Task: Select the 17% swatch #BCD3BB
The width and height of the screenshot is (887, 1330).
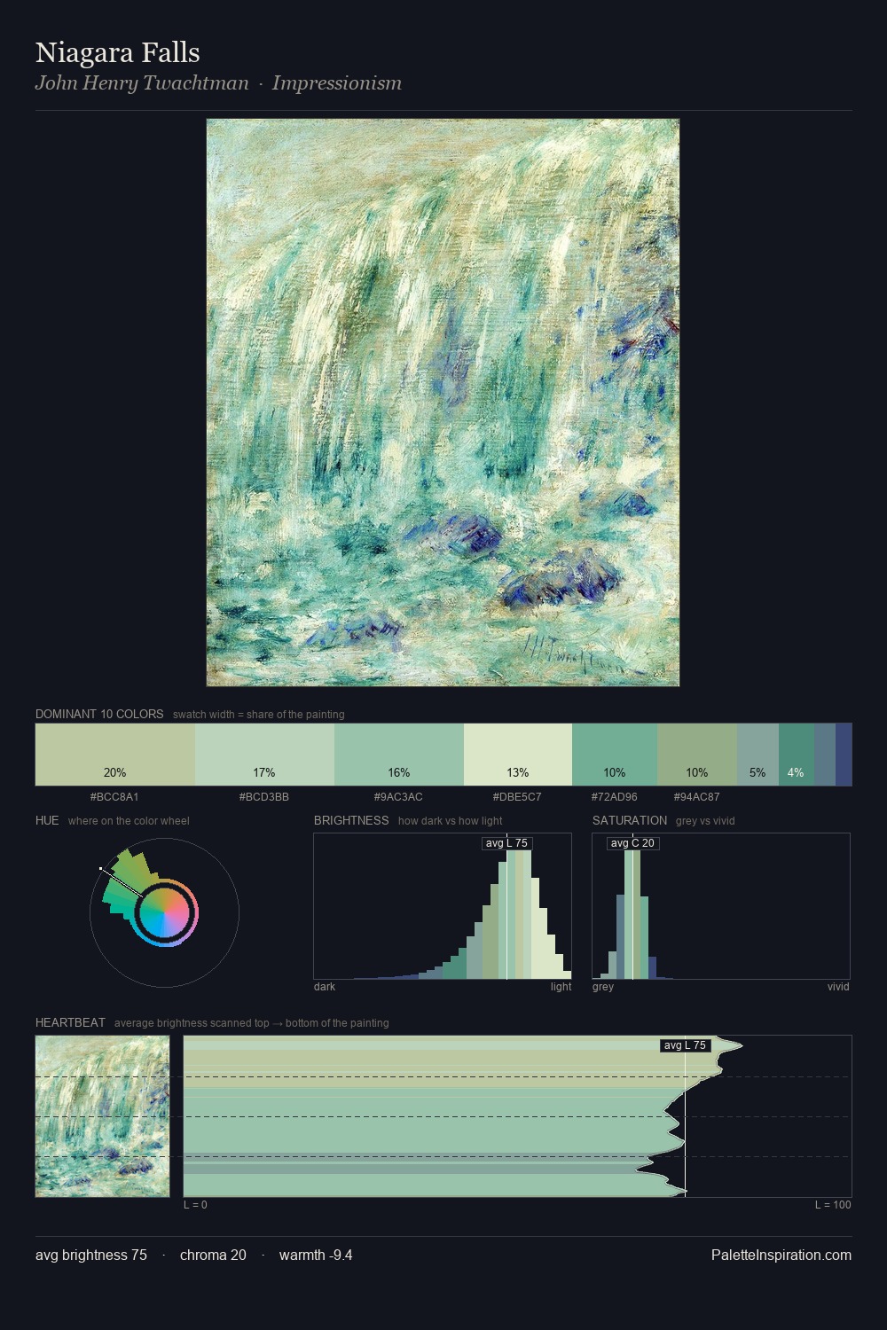Action: [x=264, y=755]
